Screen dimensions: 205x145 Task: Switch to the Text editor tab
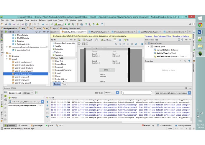[64, 84]
